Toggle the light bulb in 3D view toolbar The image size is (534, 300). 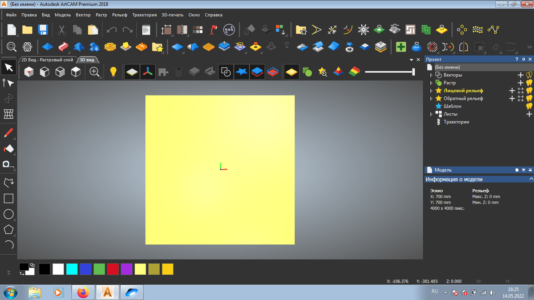[113, 72]
